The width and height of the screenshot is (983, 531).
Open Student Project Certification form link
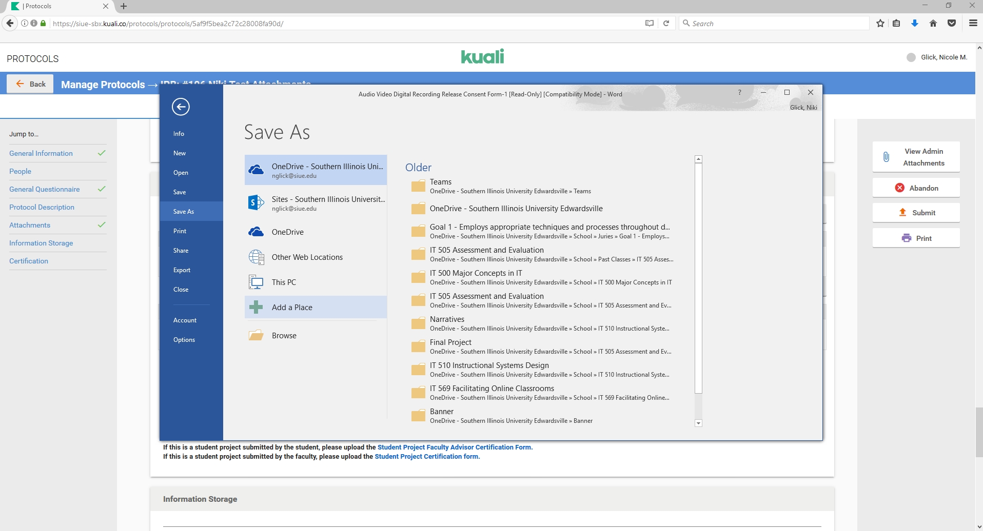click(427, 457)
